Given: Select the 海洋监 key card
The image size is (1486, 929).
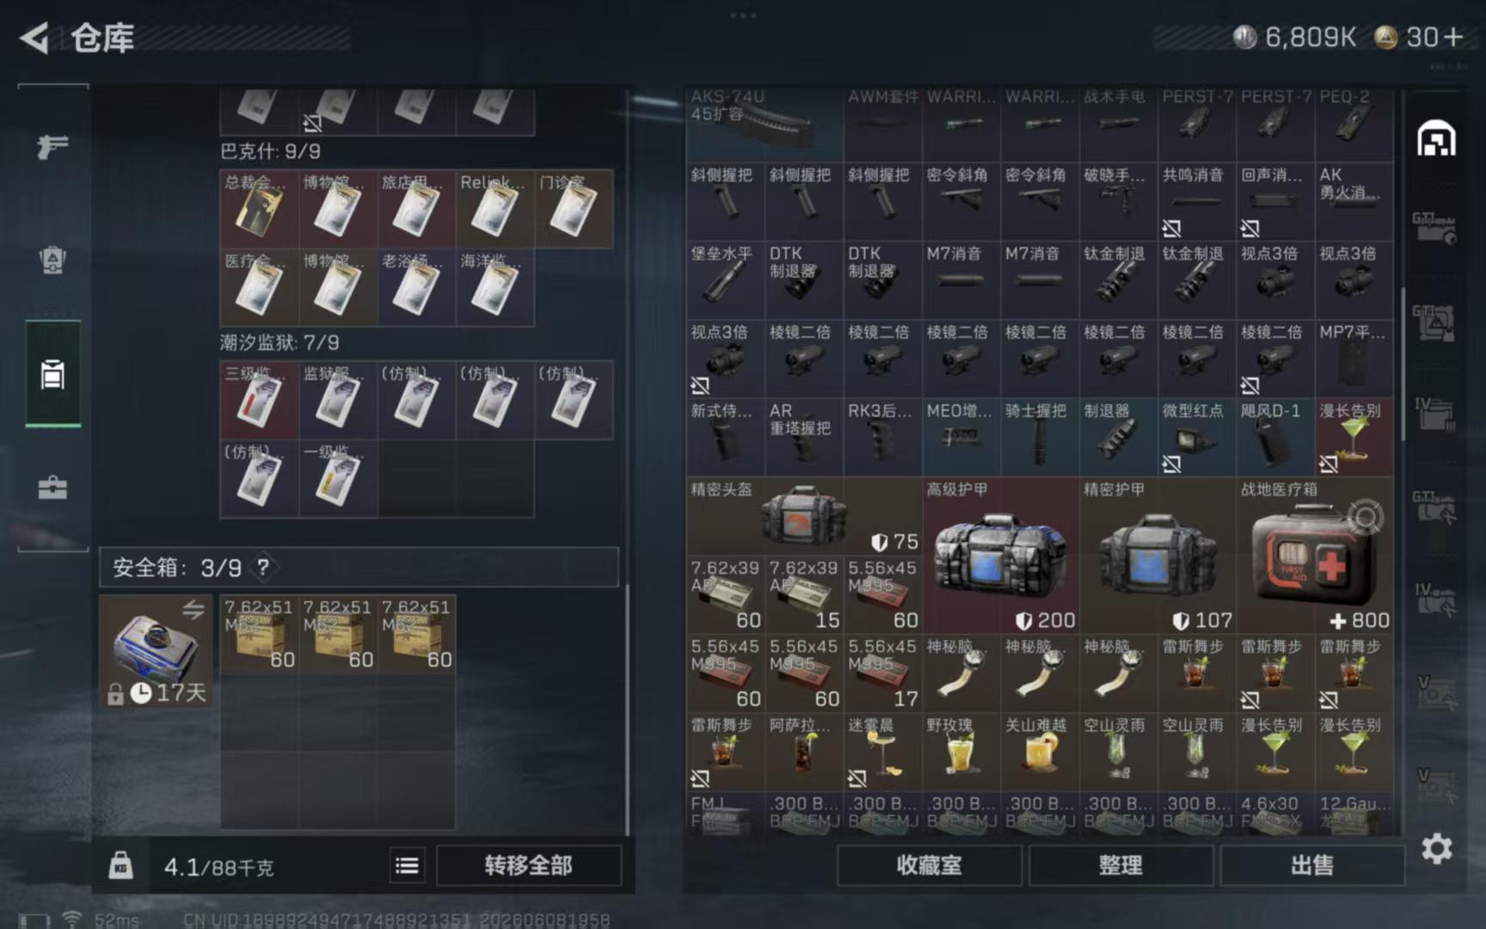Looking at the screenshot, I should click(x=494, y=286).
